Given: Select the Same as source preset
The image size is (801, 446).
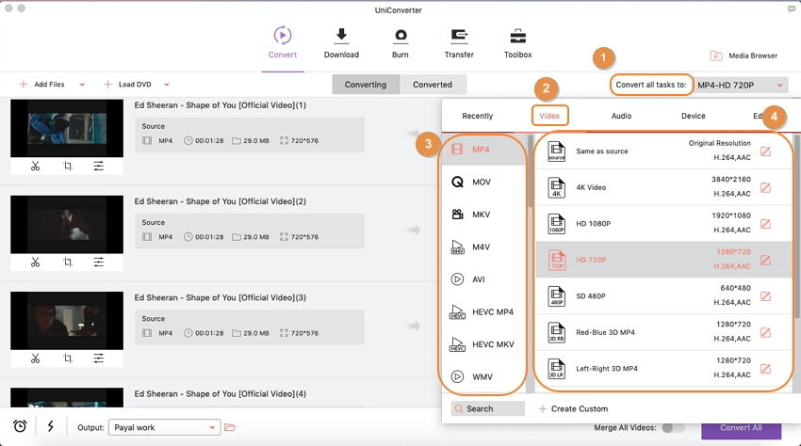Looking at the screenshot, I should (663, 151).
